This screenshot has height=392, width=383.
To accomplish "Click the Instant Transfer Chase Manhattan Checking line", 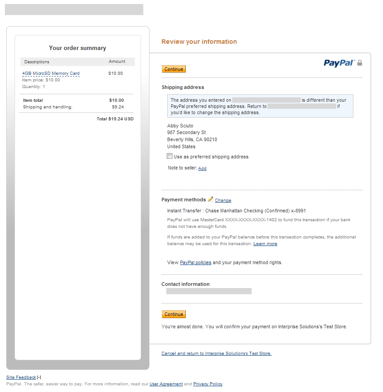I will point(236,211).
